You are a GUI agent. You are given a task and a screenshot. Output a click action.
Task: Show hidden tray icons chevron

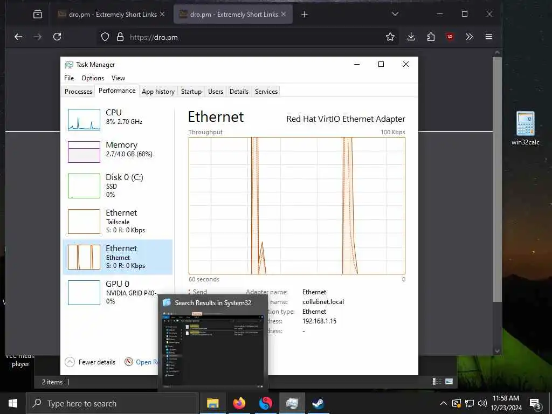444,403
